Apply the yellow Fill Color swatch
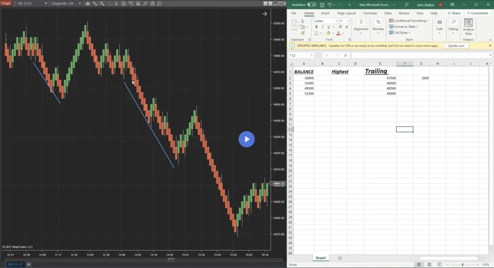Screen dimensions: 494x268 pyautogui.click(x=328, y=33)
